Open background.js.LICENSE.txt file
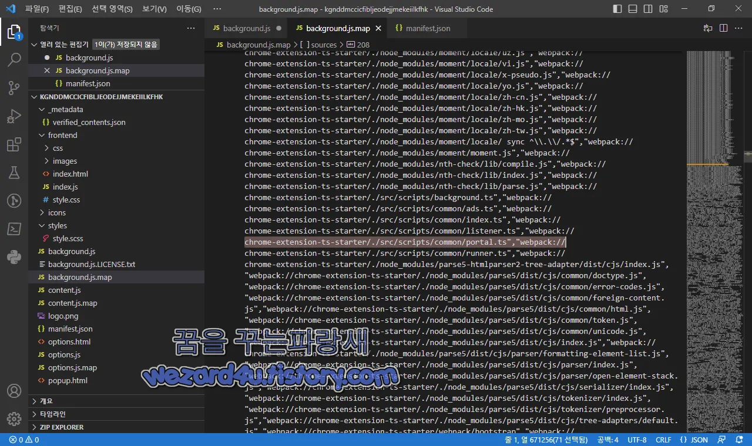Viewport: 752px width, 446px height. (x=116, y=264)
